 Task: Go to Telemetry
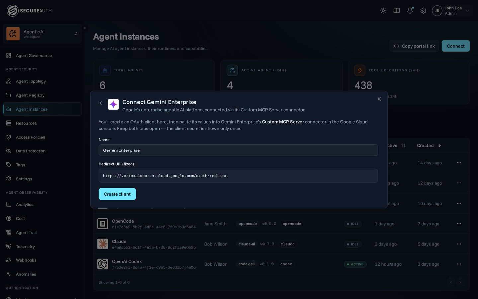[x=42, y=246]
